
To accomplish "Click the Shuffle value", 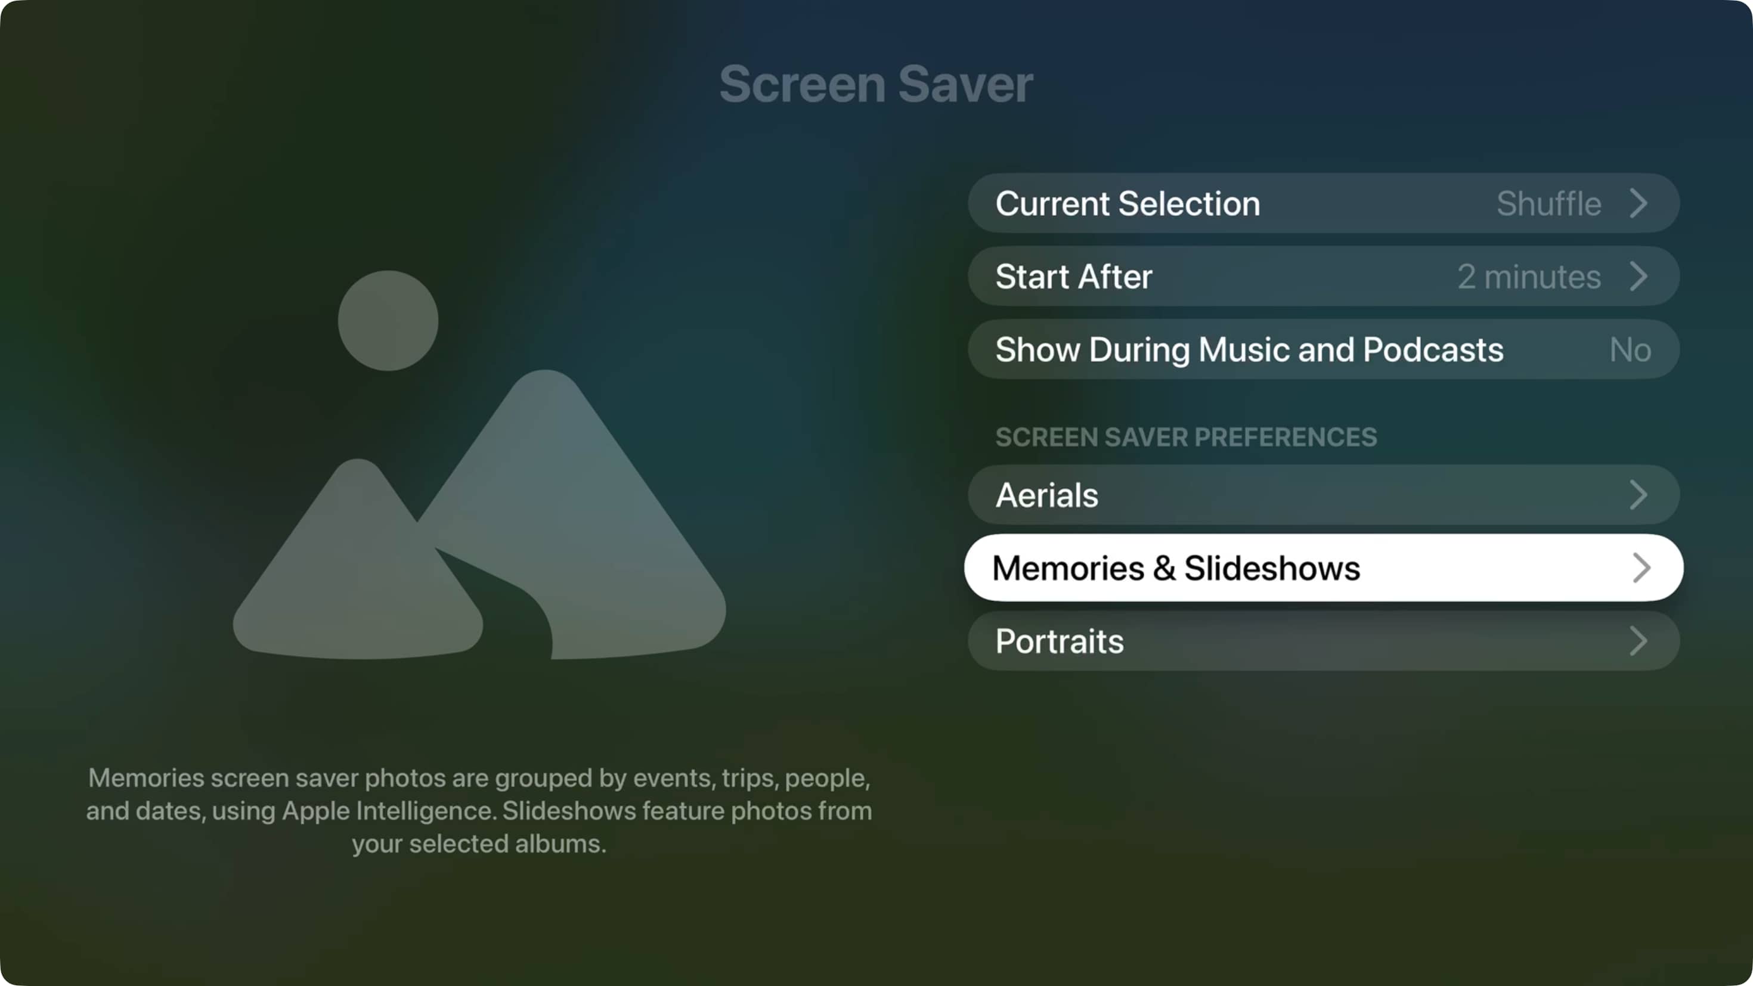I will coord(1549,203).
